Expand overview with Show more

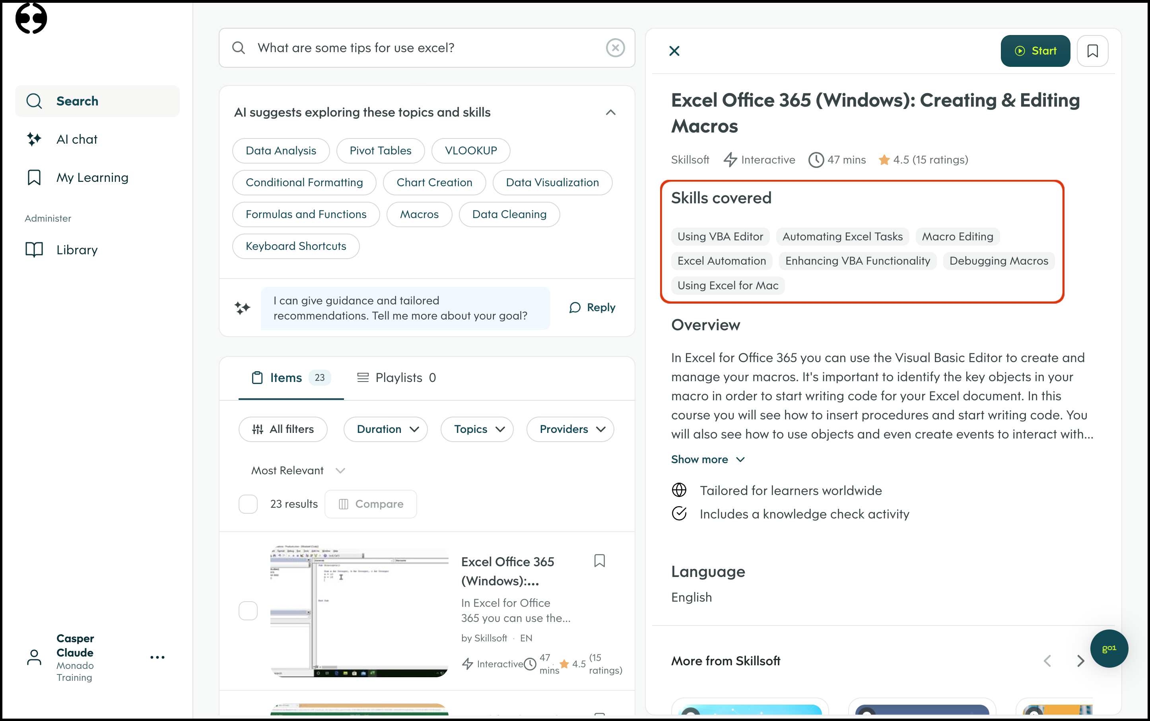(707, 459)
